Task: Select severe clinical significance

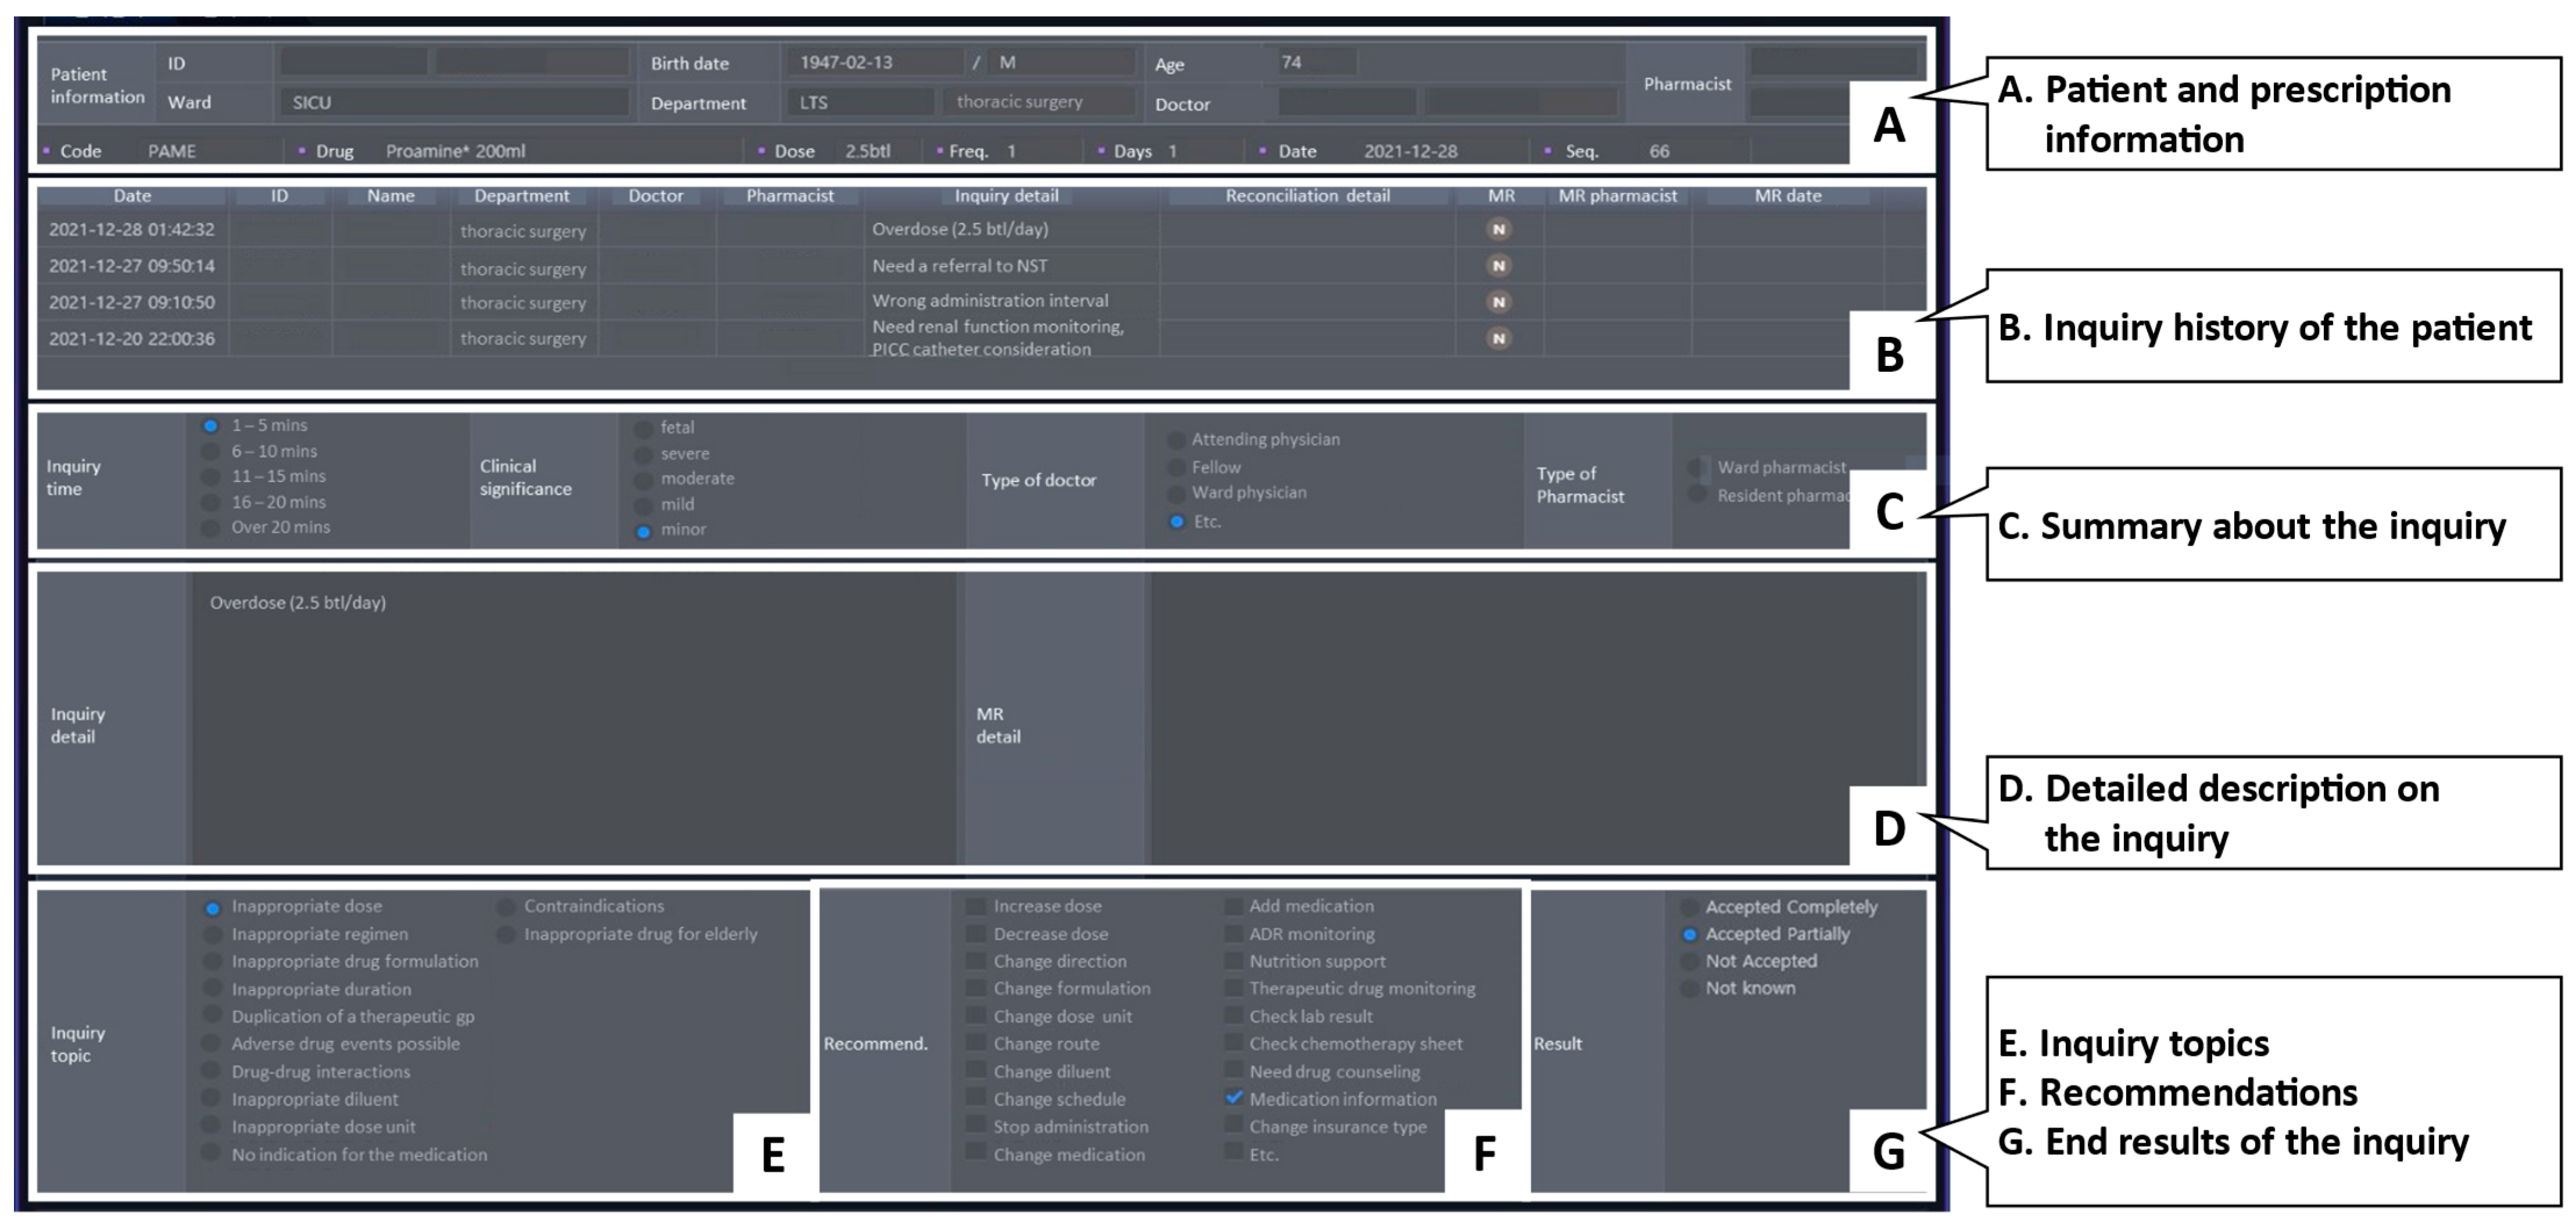Action: point(644,455)
